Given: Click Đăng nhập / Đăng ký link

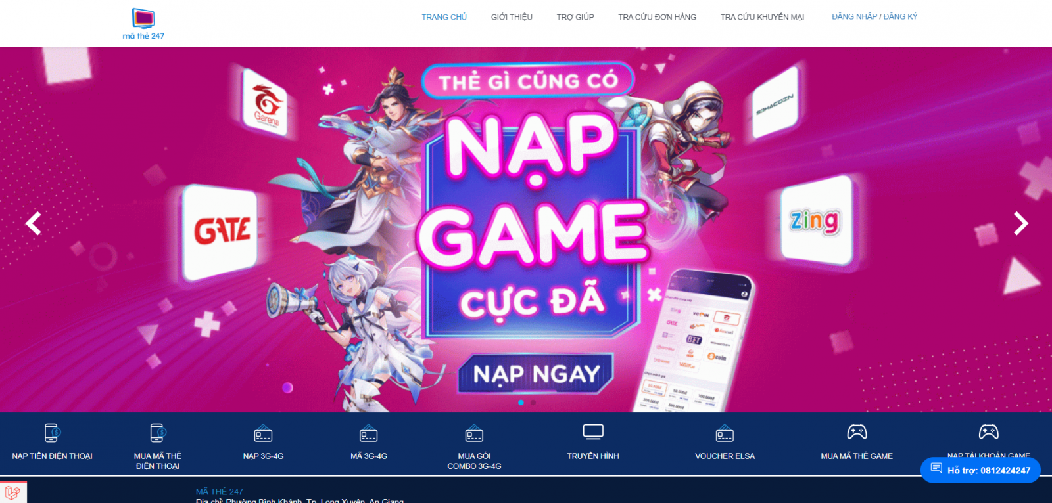Looking at the screenshot, I should [874, 16].
